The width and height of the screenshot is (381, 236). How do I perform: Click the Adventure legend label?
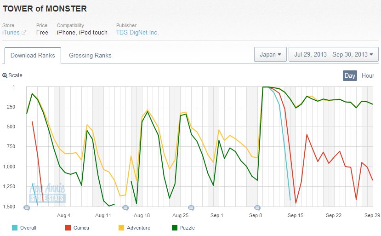tap(138, 228)
